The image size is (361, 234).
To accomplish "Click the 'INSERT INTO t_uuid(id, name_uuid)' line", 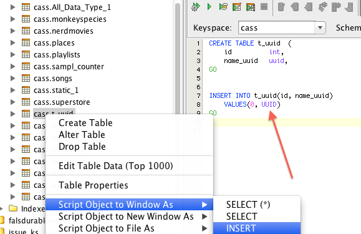I will point(271,95).
